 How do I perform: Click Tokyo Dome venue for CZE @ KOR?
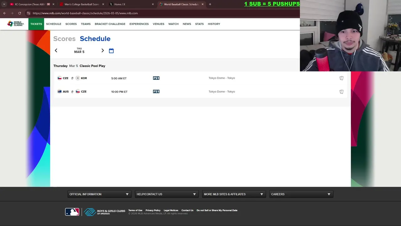pos(222,78)
